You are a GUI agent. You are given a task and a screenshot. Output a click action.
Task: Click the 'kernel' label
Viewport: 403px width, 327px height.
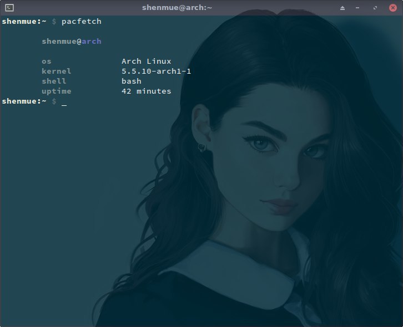(x=56, y=71)
